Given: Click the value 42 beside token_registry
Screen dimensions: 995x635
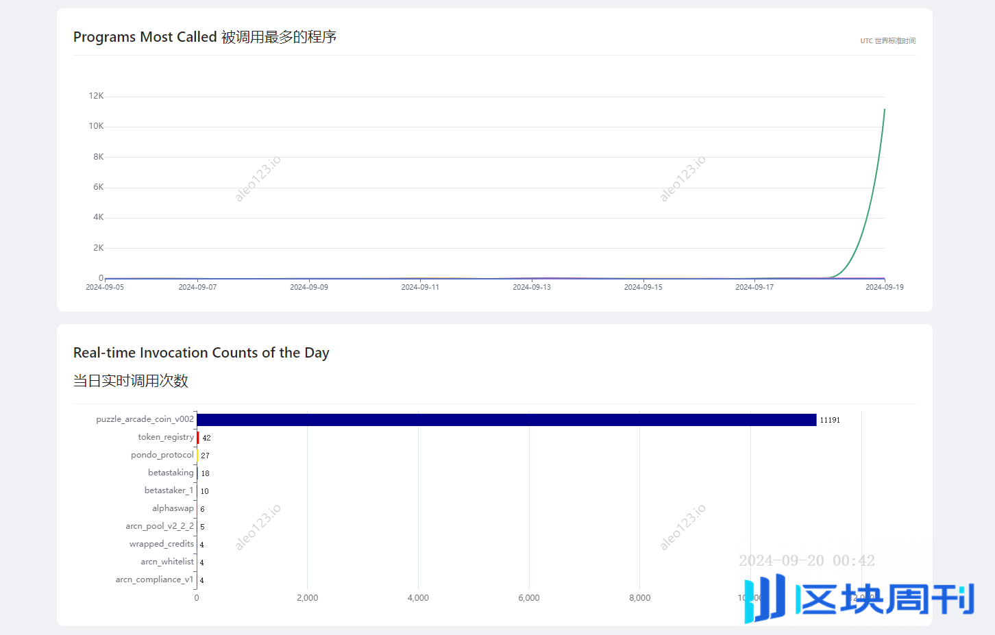Looking at the screenshot, I should pyautogui.click(x=206, y=438).
